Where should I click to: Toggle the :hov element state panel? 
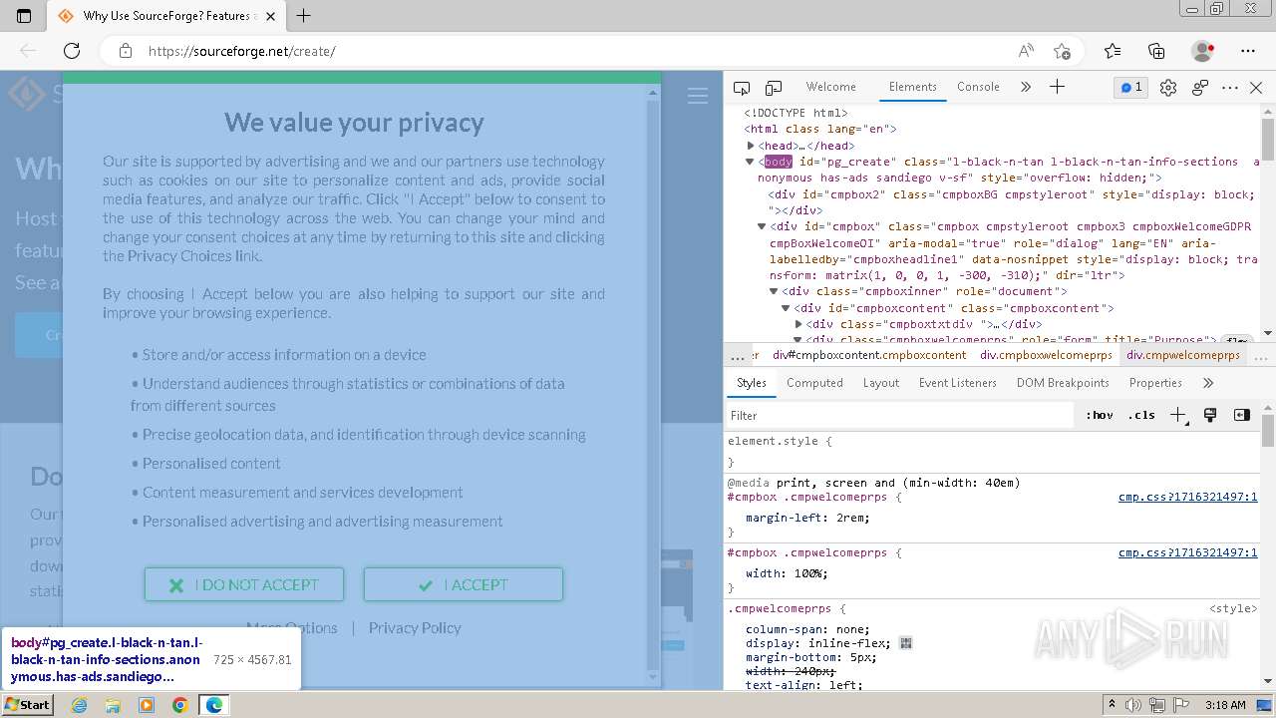1100,415
